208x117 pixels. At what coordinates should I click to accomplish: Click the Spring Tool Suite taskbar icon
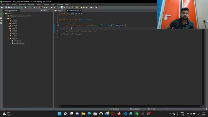click(137, 114)
